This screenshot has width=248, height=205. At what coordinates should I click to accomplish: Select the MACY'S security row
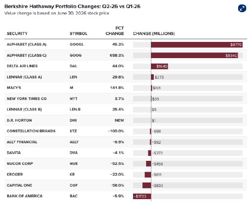tap(126, 88)
